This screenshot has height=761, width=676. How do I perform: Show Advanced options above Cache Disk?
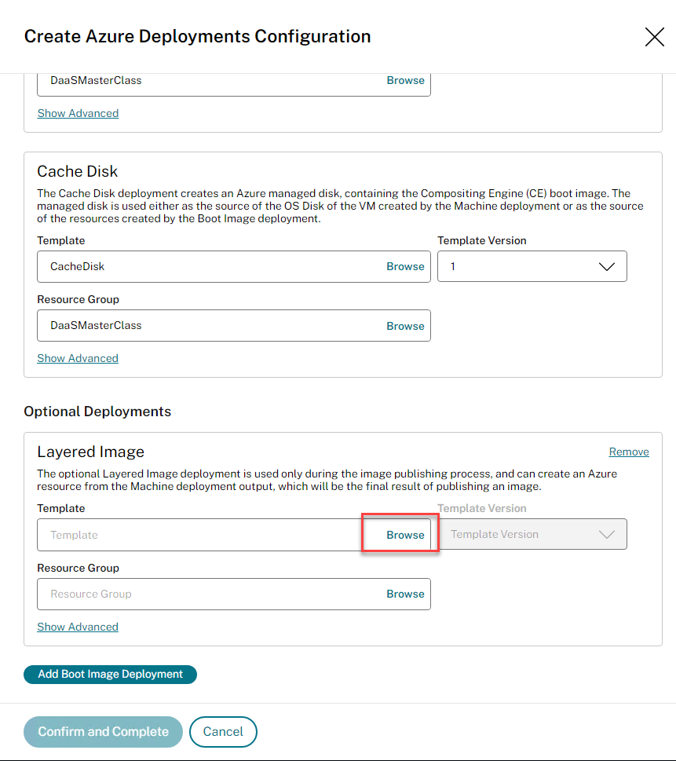point(78,114)
